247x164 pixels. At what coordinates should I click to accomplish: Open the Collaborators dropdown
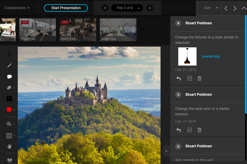pos(17,8)
